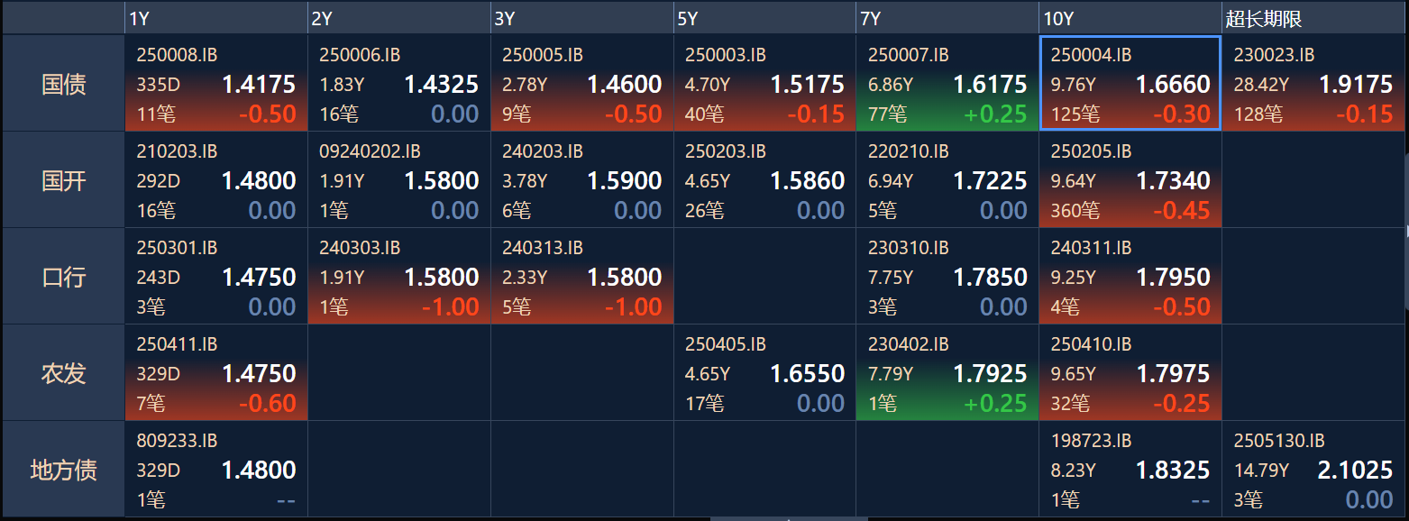Image resolution: width=1409 pixels, height=521 pixels.
Task: Select the 2505130.IB local bond cell
Action: point(1313,470)
